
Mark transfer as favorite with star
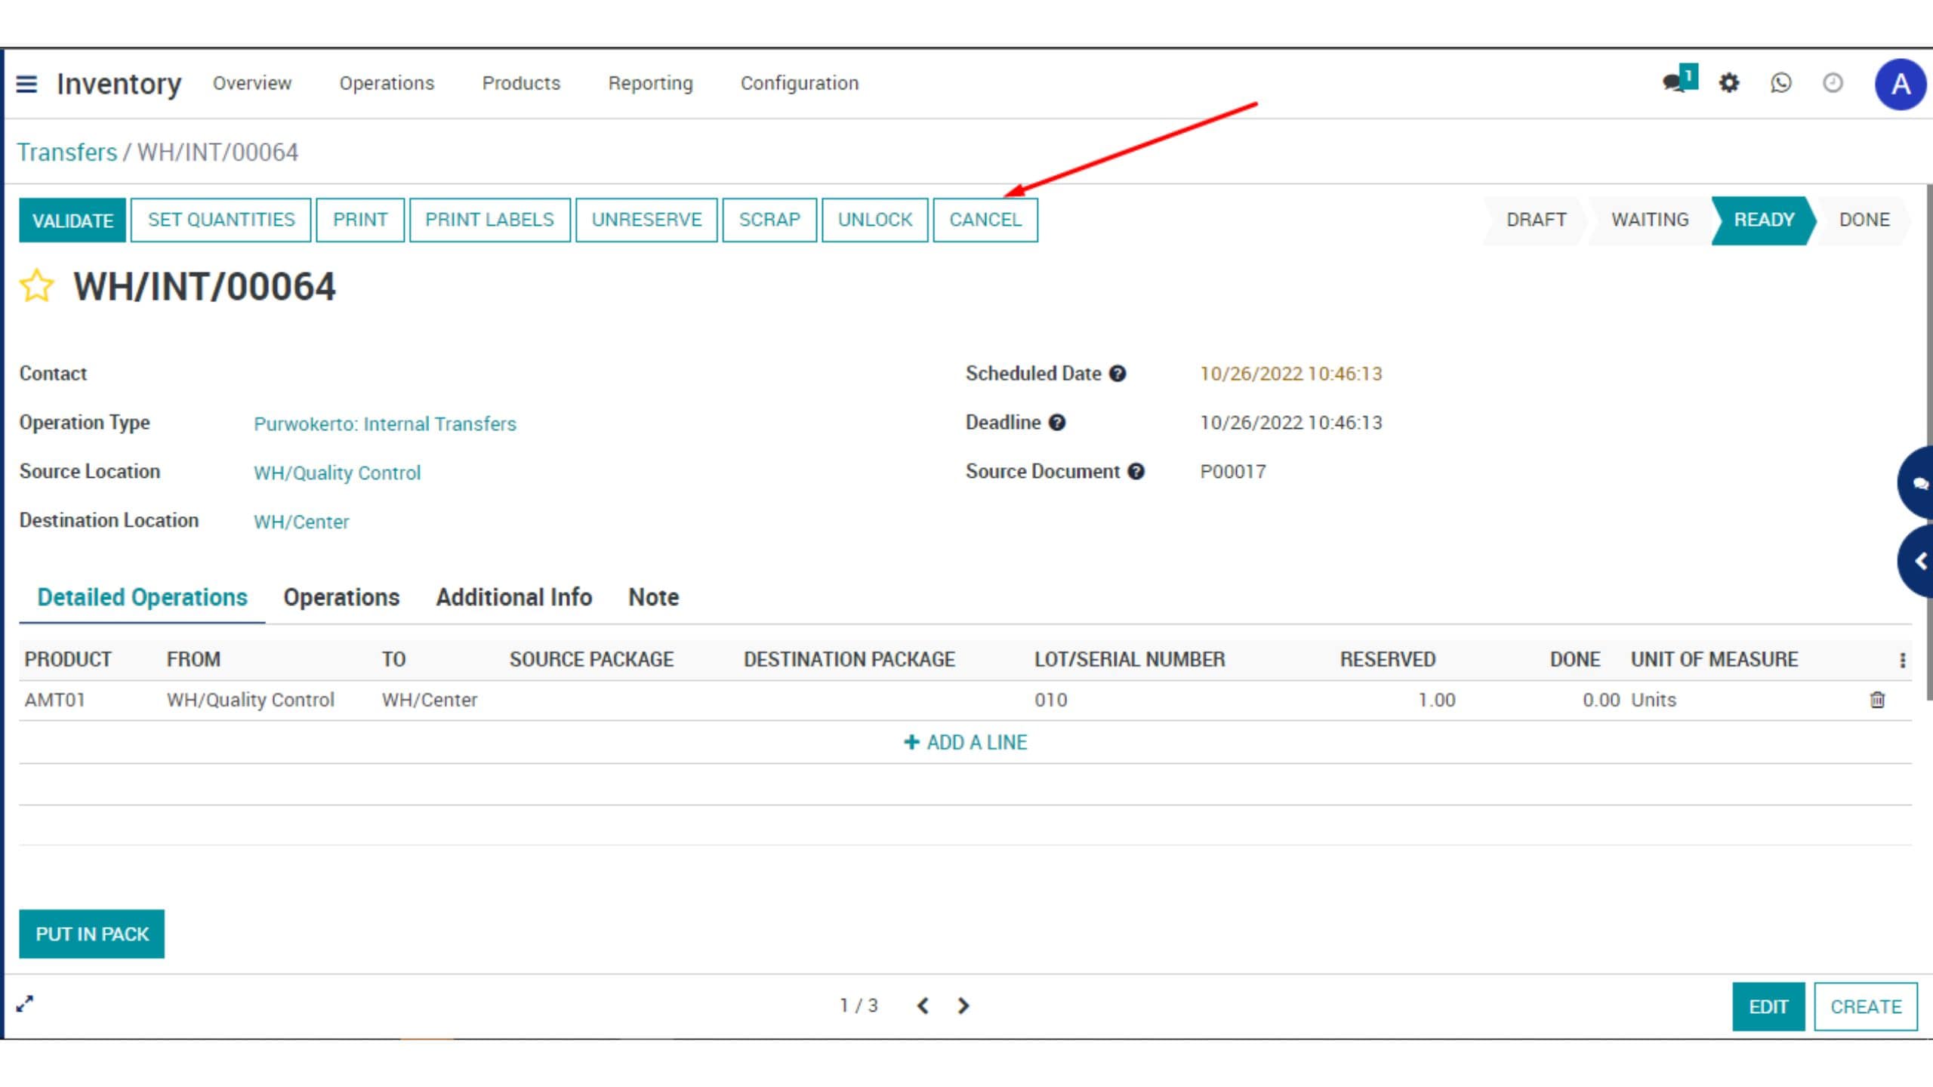pyautogui.click(x=36, y=286)
